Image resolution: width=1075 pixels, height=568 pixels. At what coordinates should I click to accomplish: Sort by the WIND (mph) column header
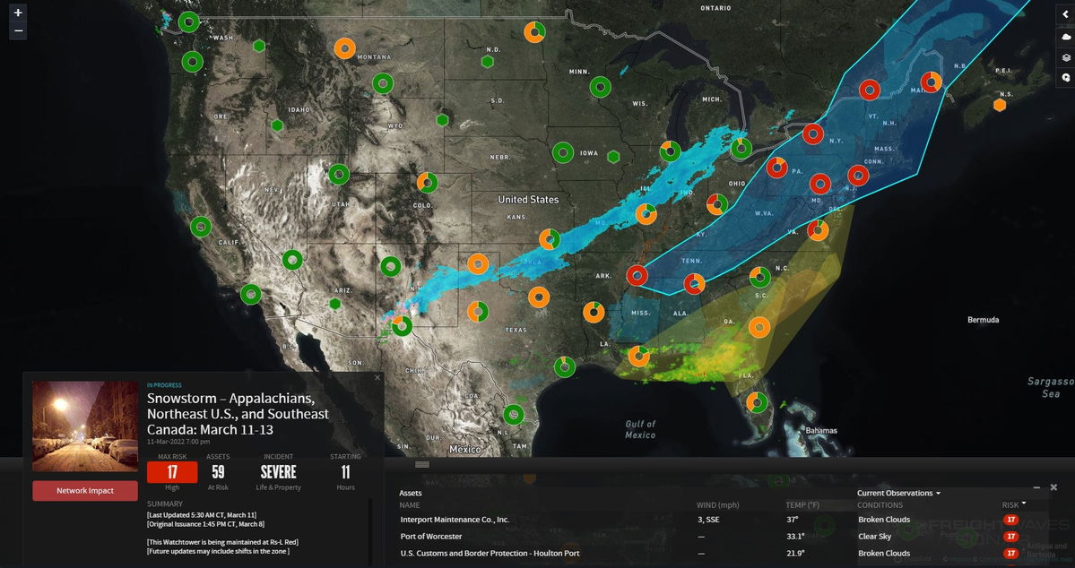point(718,505)
